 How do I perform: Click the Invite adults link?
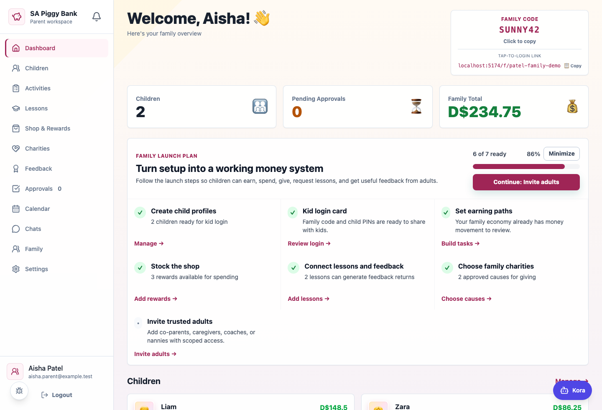click(x=155, y=354)
